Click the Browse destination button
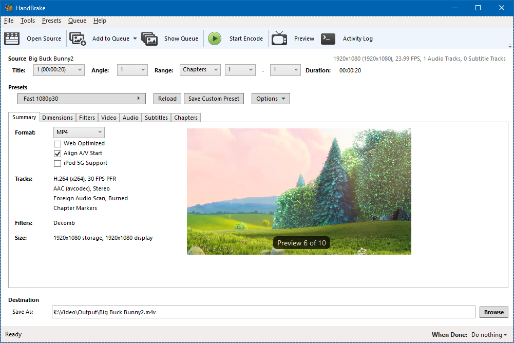514x343 pixels. (x=494, y=312)
